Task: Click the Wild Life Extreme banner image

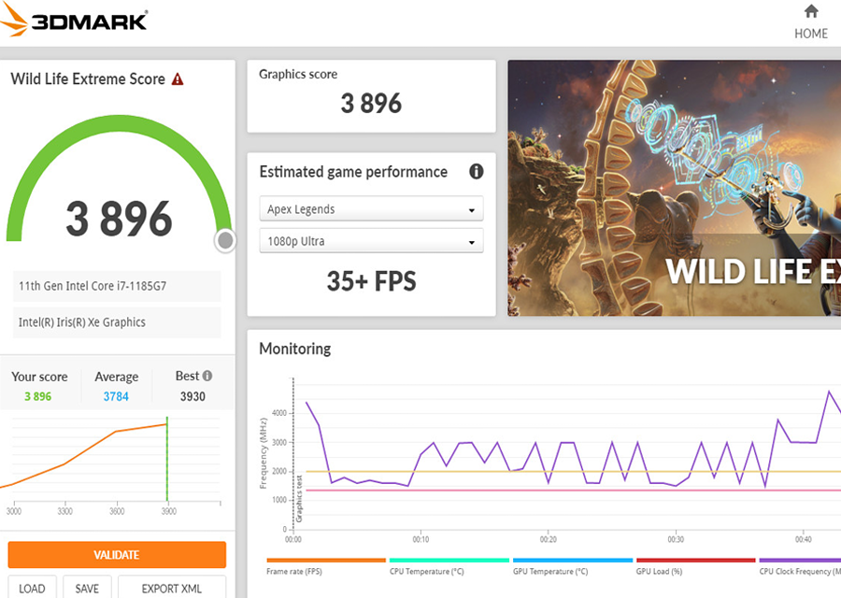Action: [674, 188]
